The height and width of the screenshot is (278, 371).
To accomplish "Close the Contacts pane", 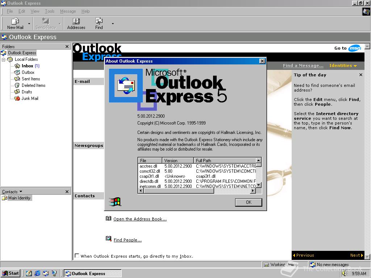I will coord(67,192).
